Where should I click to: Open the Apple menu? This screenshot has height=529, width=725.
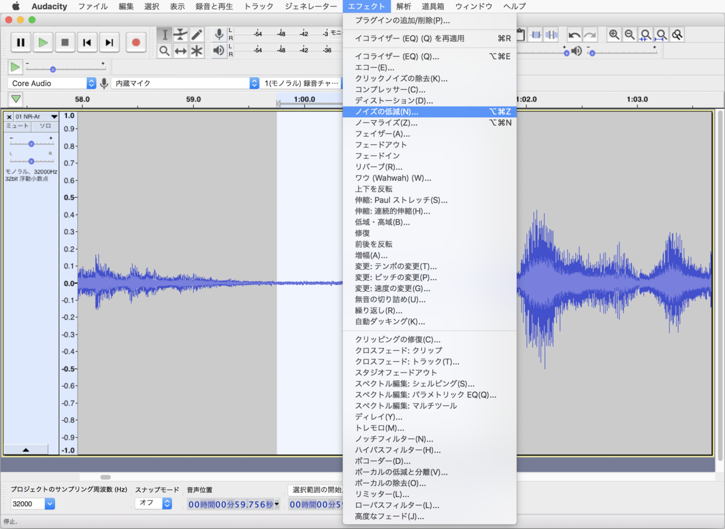click(16, 7)
